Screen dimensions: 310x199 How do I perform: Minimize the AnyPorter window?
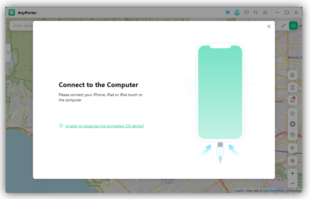coord(277,13)
